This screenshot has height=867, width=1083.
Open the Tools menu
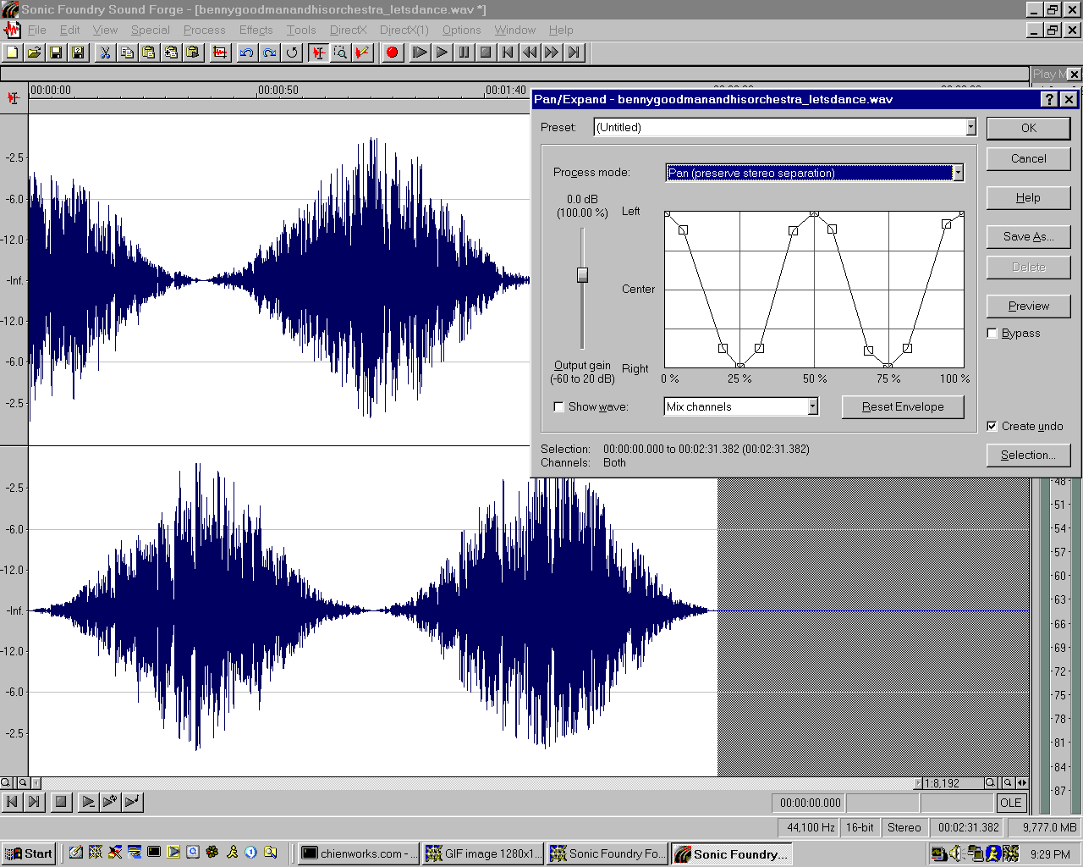(x=301, y=30)
